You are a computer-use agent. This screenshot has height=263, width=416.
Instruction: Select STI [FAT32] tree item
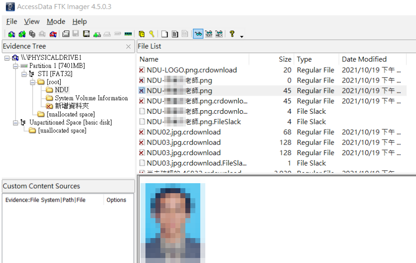coord(55,74)
